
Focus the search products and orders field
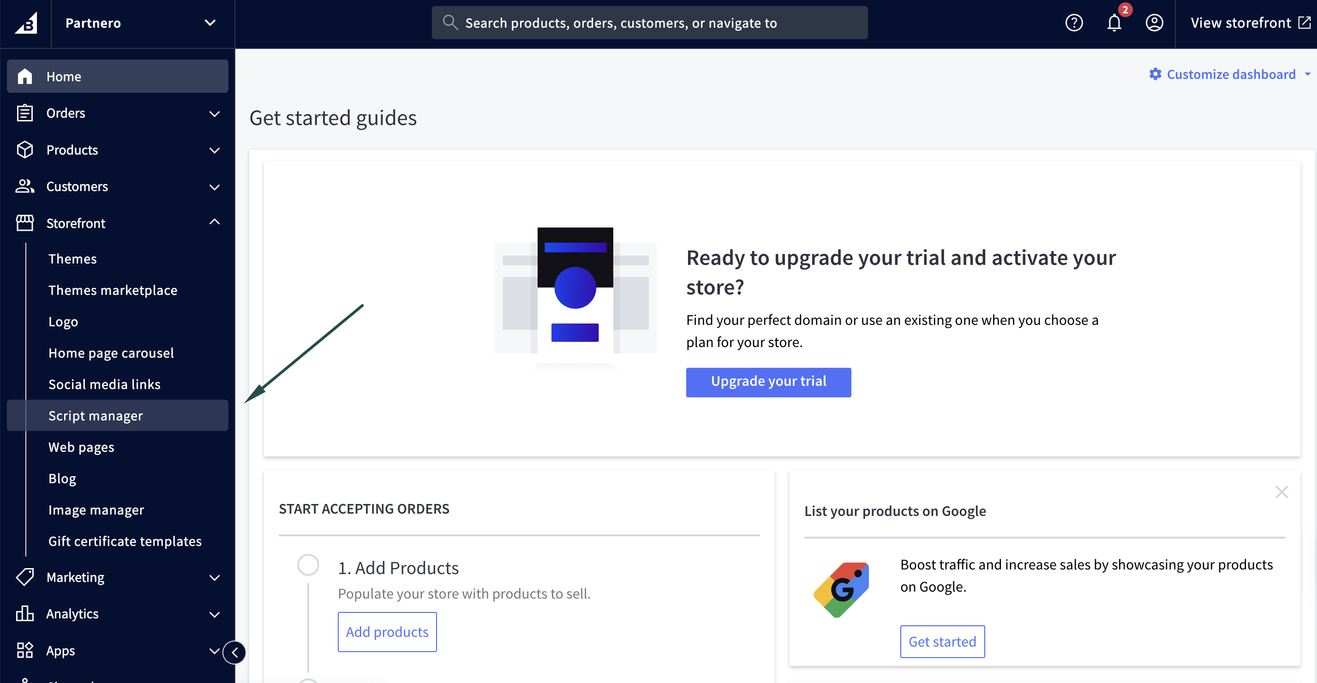coord(649,23)
